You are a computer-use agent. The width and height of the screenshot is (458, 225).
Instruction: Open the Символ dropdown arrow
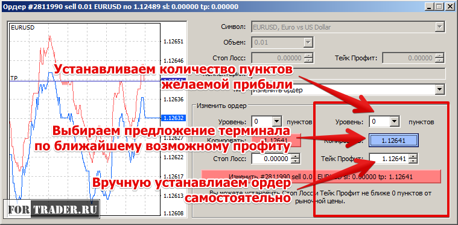[x=439, y=27]
